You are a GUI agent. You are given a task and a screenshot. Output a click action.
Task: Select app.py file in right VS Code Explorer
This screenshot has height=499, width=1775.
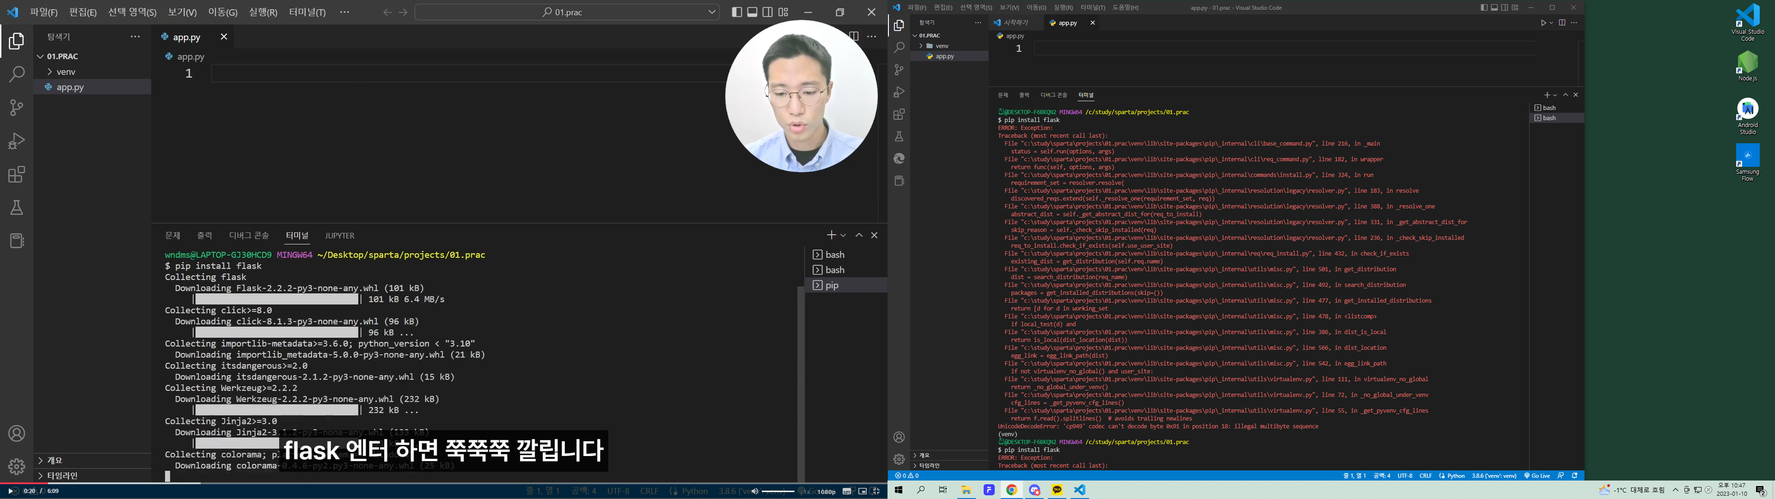(949, 56)
